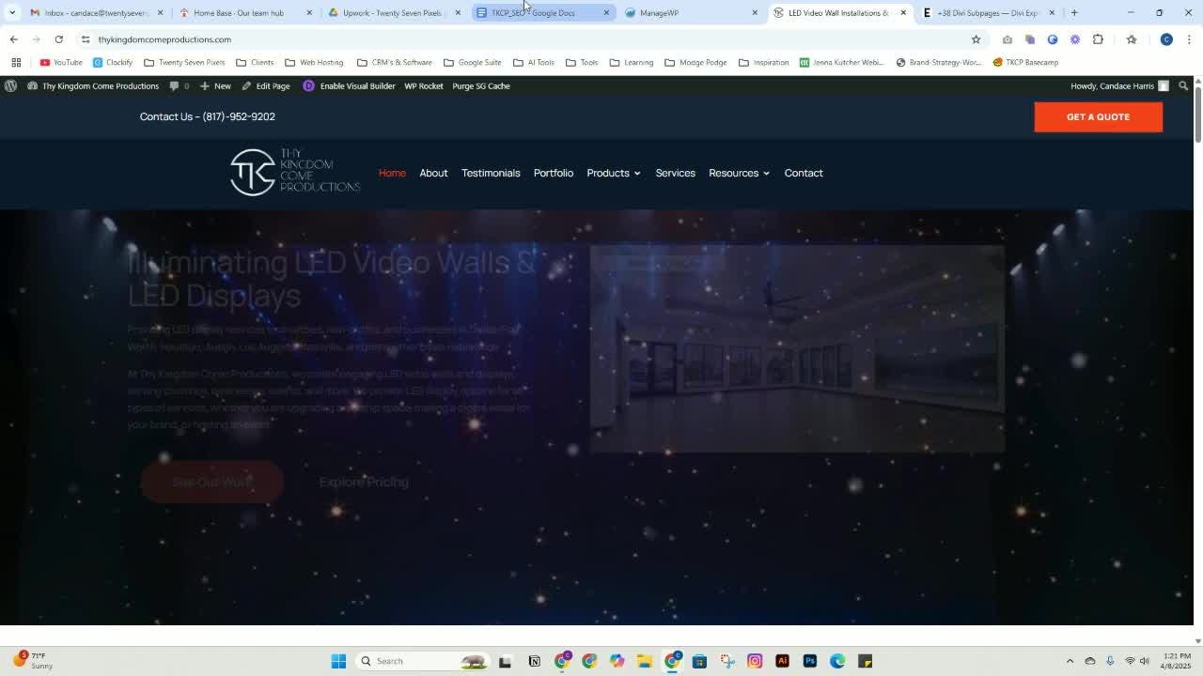Open the AI Tools bookmark folder
Image resolution: width=1203 pixels, height=676 pixels.
pyautogui.click(x=533, y=62)
